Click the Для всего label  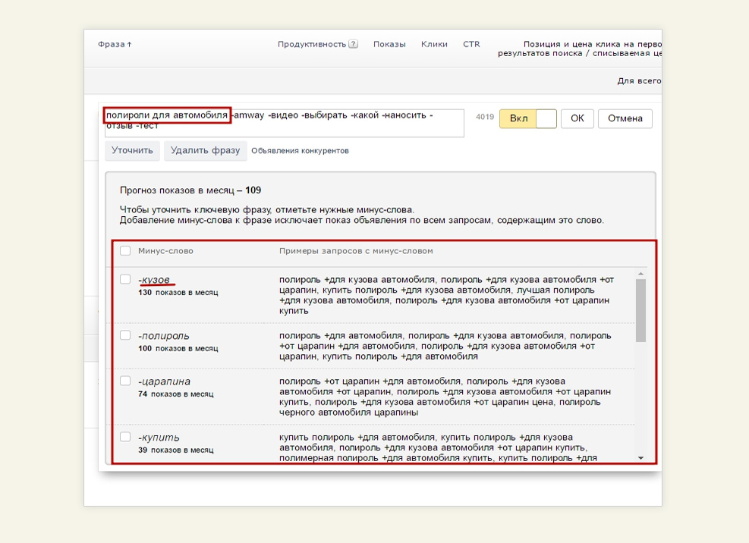639,80
